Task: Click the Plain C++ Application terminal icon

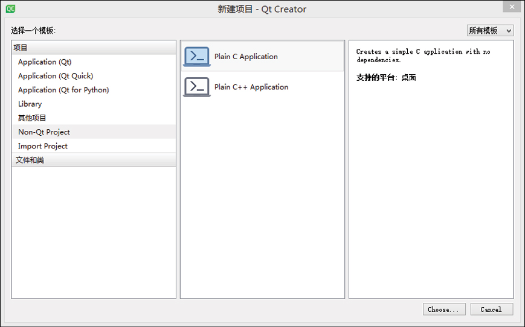Action: [196, 87]
